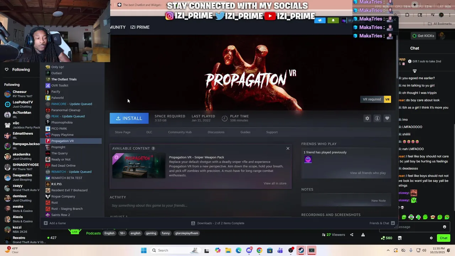Click the Kick user profile avatar

click(x=441, y=36)
